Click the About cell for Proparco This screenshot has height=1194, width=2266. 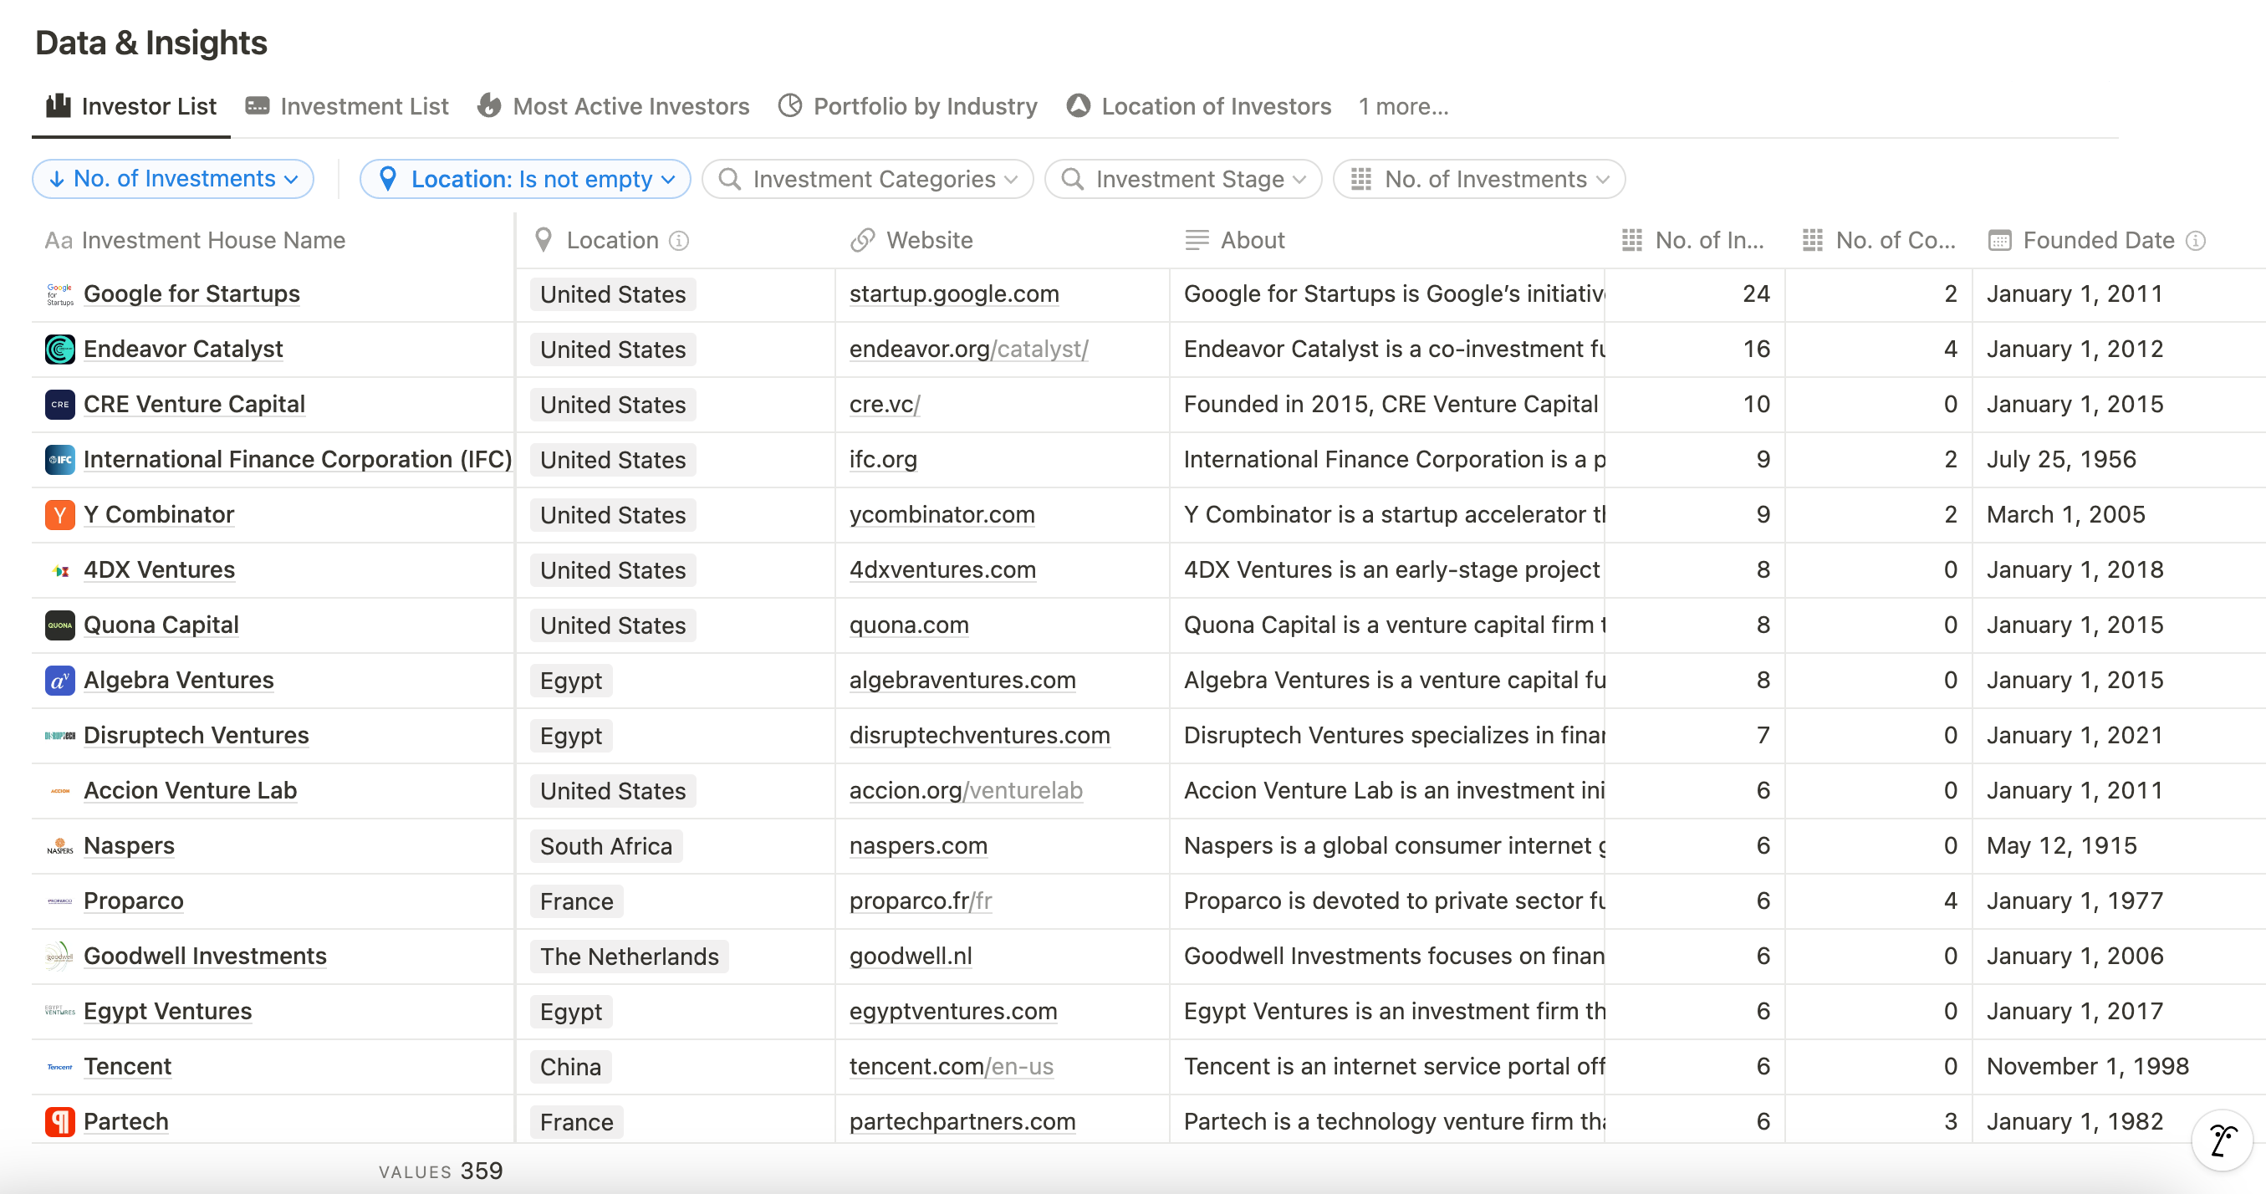[x=1387, y=901]
